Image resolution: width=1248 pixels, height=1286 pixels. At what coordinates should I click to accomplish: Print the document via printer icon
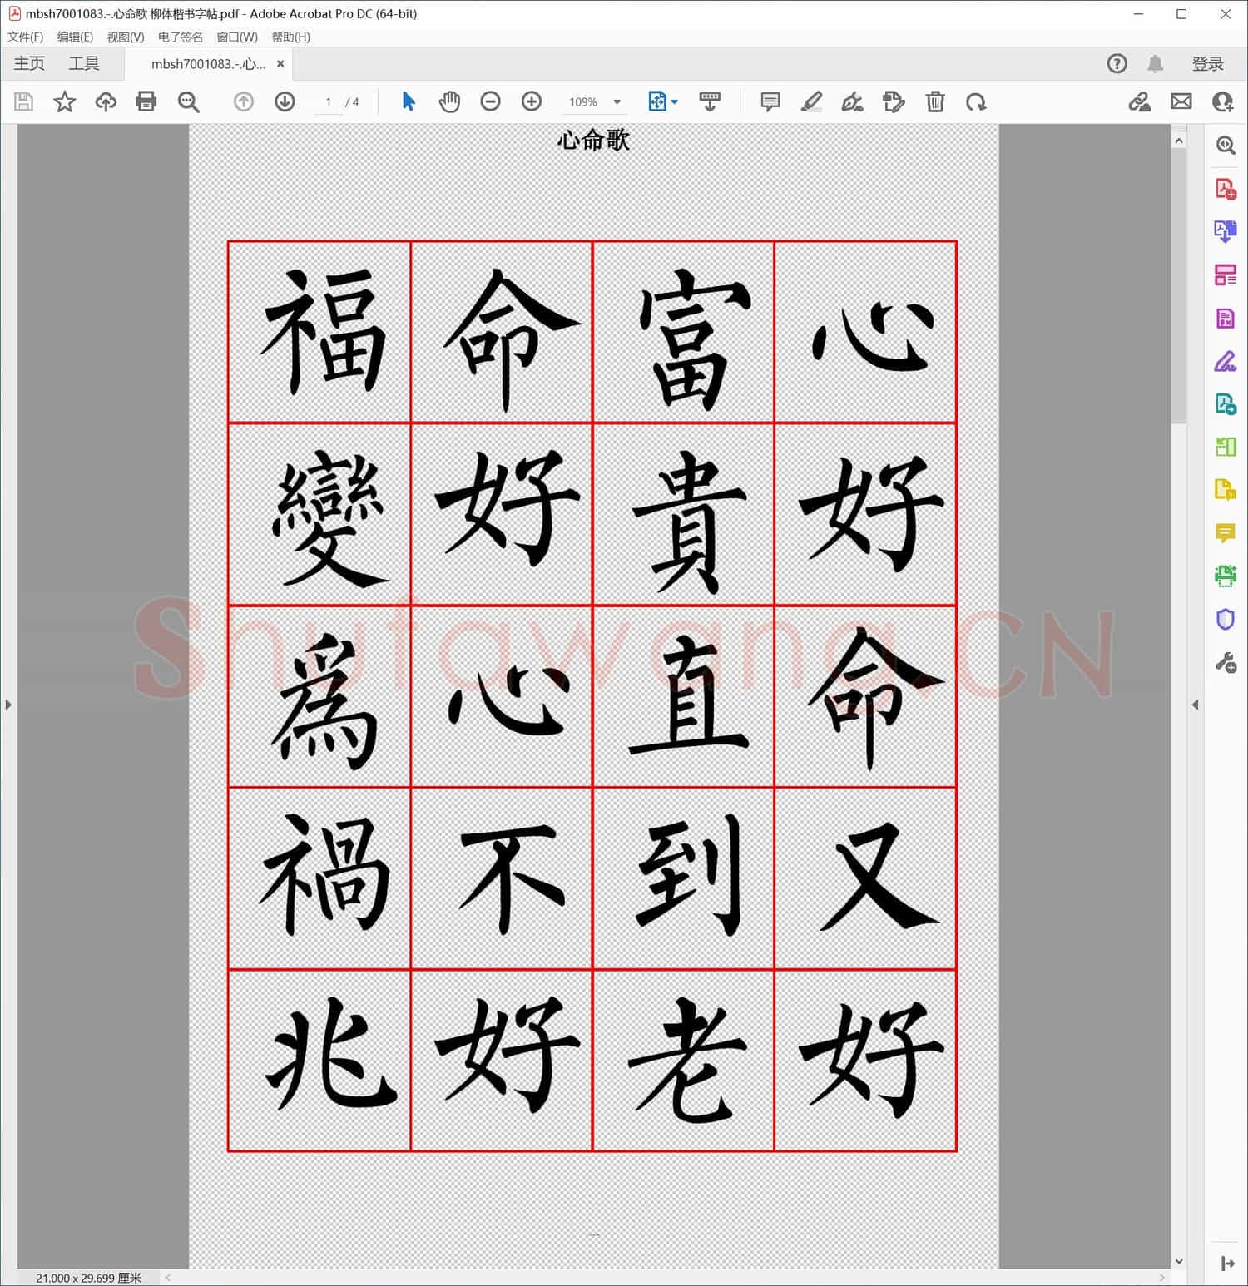[146, 101]
